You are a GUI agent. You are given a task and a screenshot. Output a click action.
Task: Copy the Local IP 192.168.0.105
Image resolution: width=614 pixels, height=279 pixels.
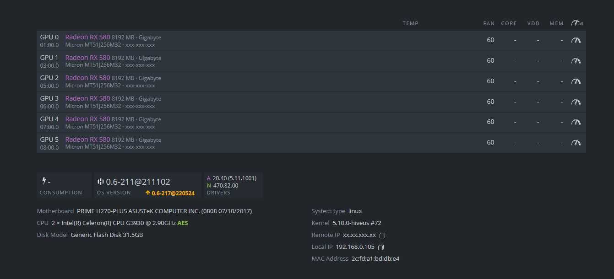[x=381, y=247]
